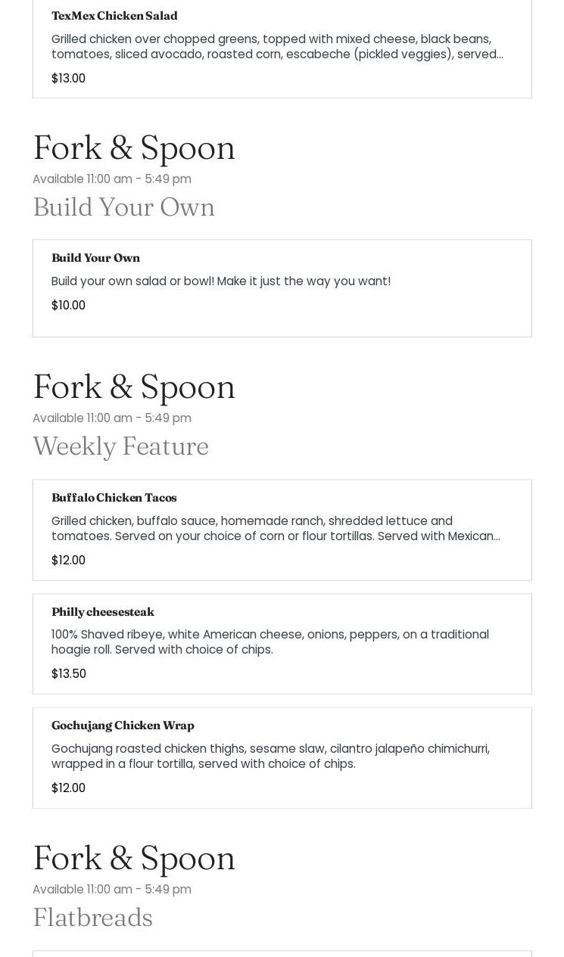Open the Gochujang Chicken Wrap item

pyautogui.click(x=123, y=726)
